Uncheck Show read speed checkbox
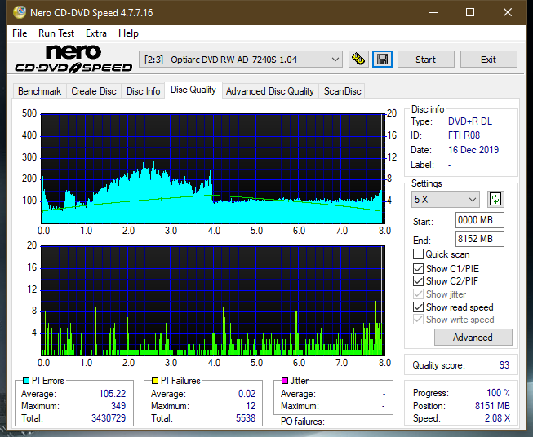The width and height of the screenshot is (533, 437). click(418, 307)
